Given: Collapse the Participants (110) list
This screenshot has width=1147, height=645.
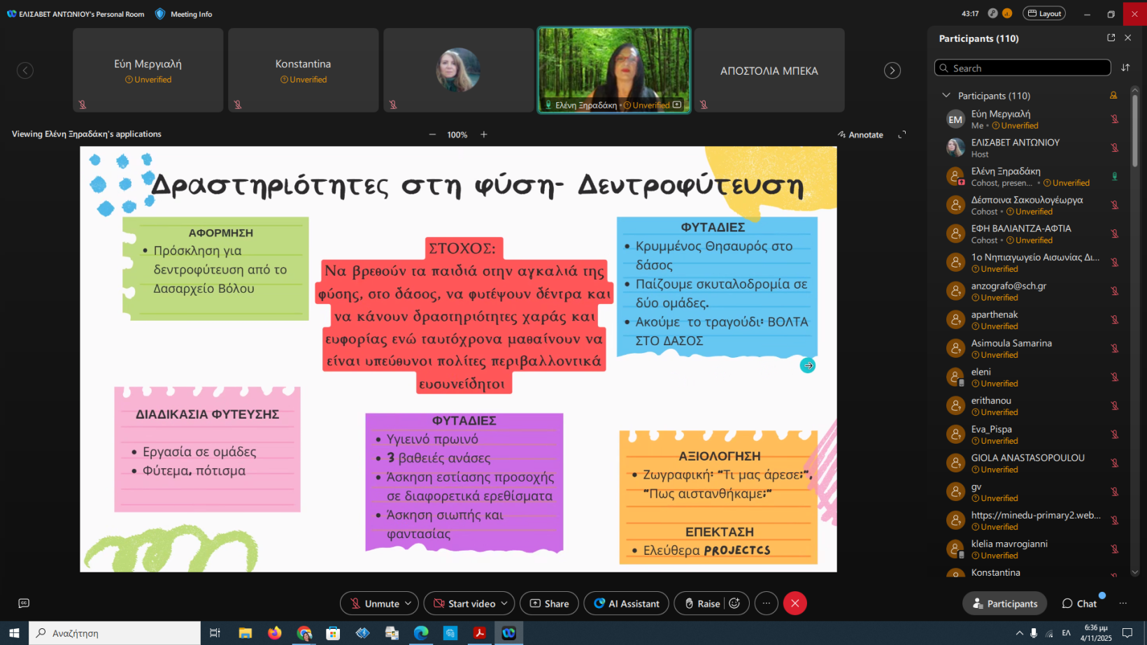Looking at the screenshot, I should coord(946,96).
